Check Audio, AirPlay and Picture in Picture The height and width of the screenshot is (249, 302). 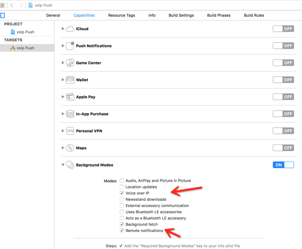[122, 180]
